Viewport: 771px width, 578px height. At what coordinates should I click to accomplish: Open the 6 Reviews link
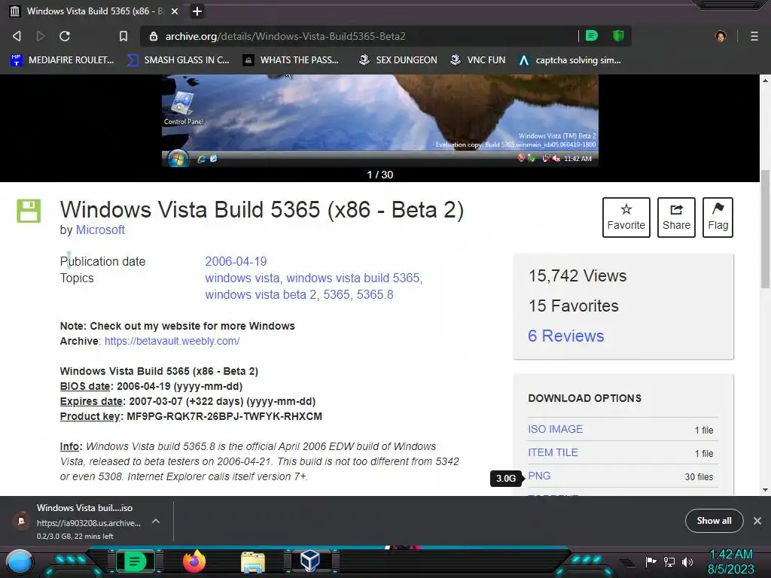[566, 336]
